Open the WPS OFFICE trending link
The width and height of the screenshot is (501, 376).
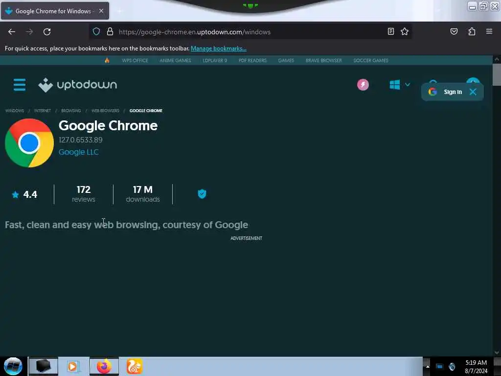pyautogui.click(x=135, y=60)
